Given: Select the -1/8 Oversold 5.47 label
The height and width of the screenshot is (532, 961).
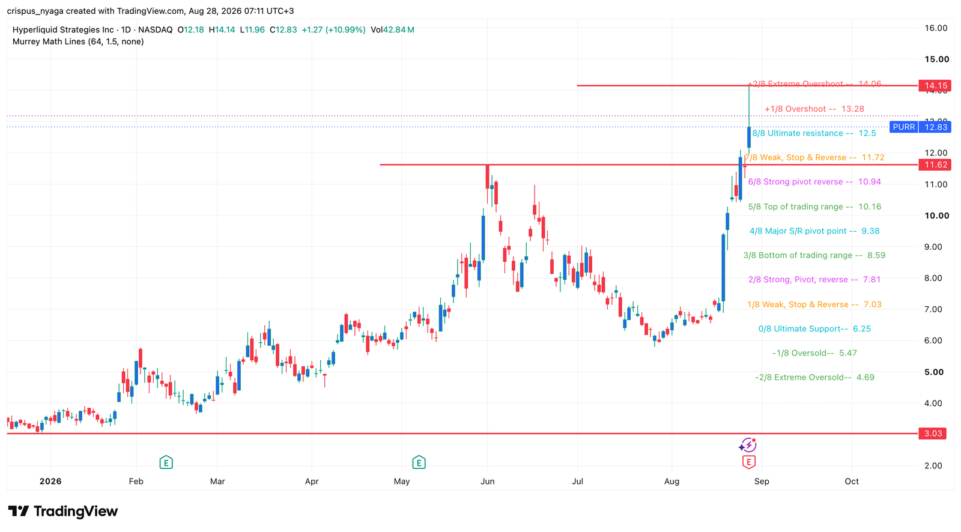Looking at the screenshot, I should pyautogui.click(x=814, y=353).
